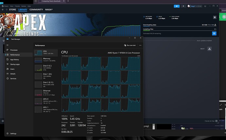
Task: Toggle Task Manager navigation hamburger menu
Action: 8,45
